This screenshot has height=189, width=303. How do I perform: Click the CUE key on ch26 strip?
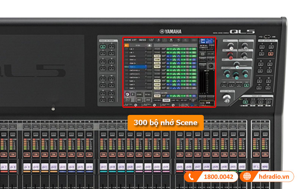(189, 134)
